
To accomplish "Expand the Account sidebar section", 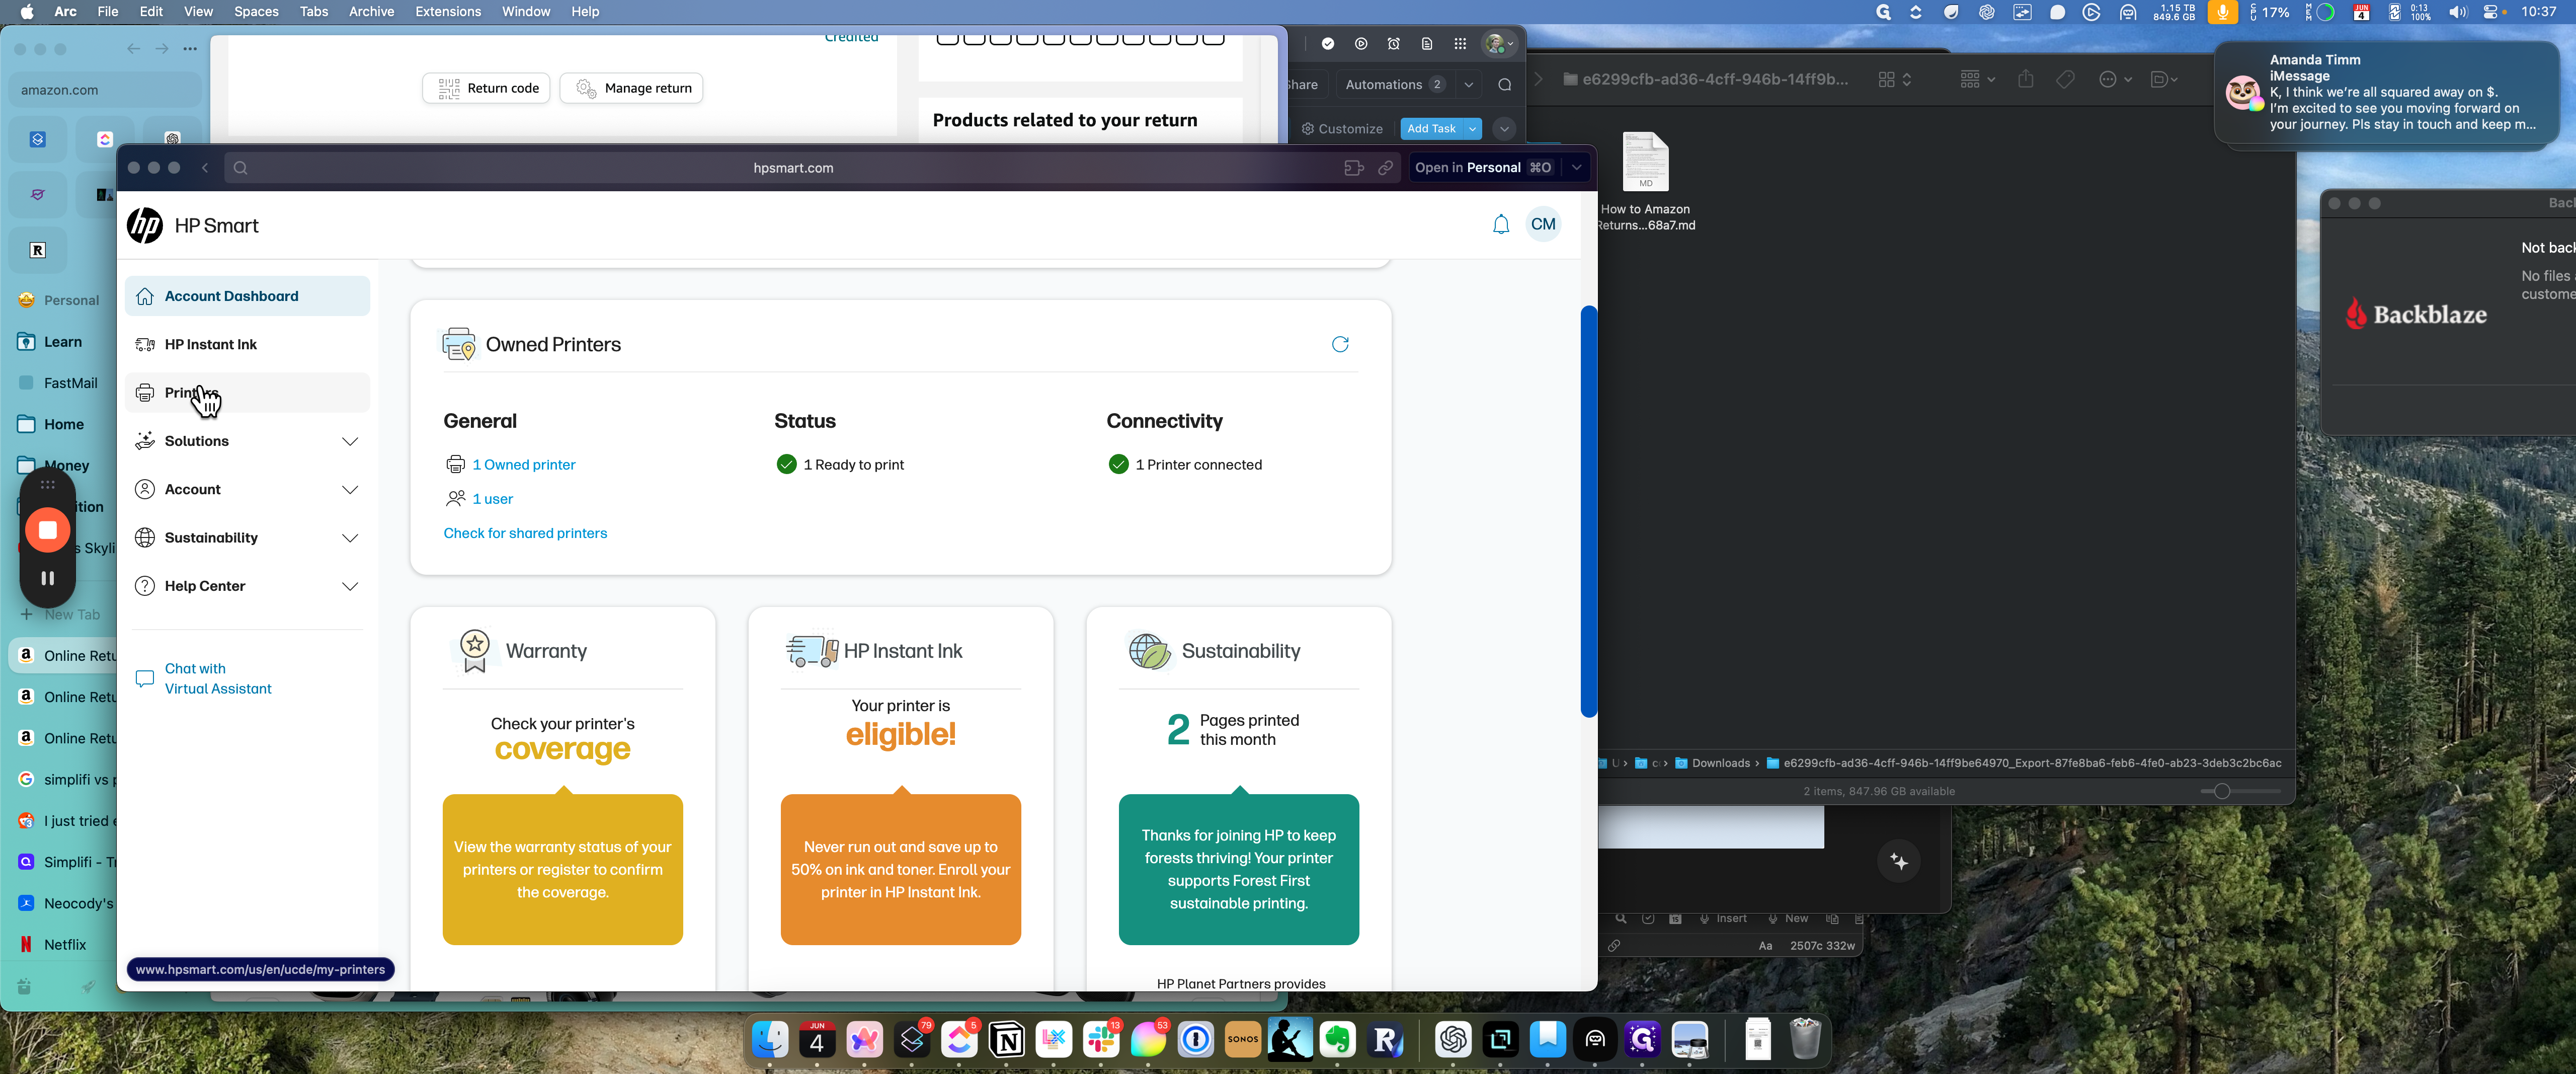I will [247, 489].
